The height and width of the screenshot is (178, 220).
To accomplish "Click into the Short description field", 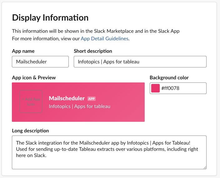I will (x=140, y=62).
